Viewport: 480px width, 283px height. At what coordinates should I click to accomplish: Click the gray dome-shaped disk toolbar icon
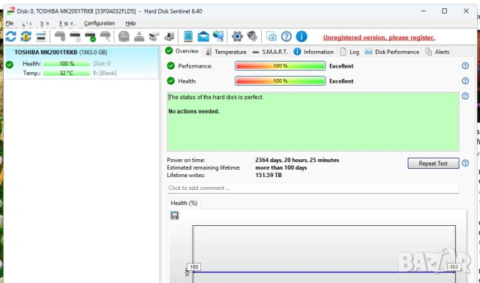(124, 37)
